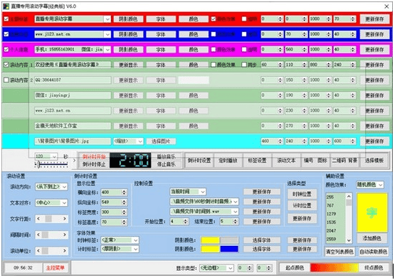
Task: Click the seconds slider below the 120 box
Action: [52, 165]
